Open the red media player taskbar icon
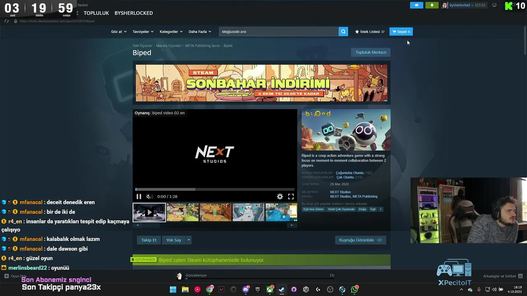The height and width of the screenshot is (296, 527). 197,289
